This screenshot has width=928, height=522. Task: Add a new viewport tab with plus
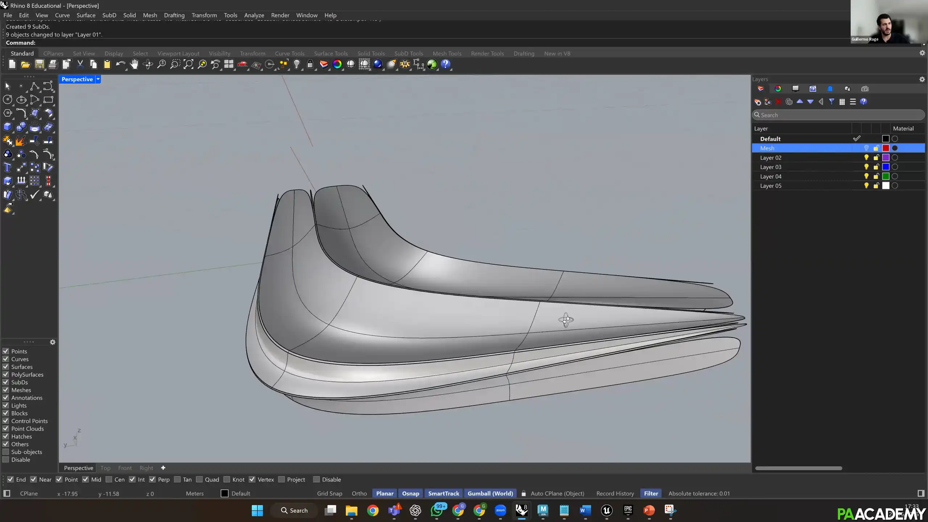[x=163, y=468]
